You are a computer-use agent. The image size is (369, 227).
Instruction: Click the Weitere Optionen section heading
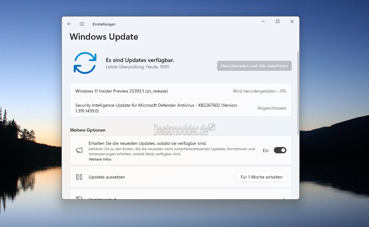[x=88, y=130]
